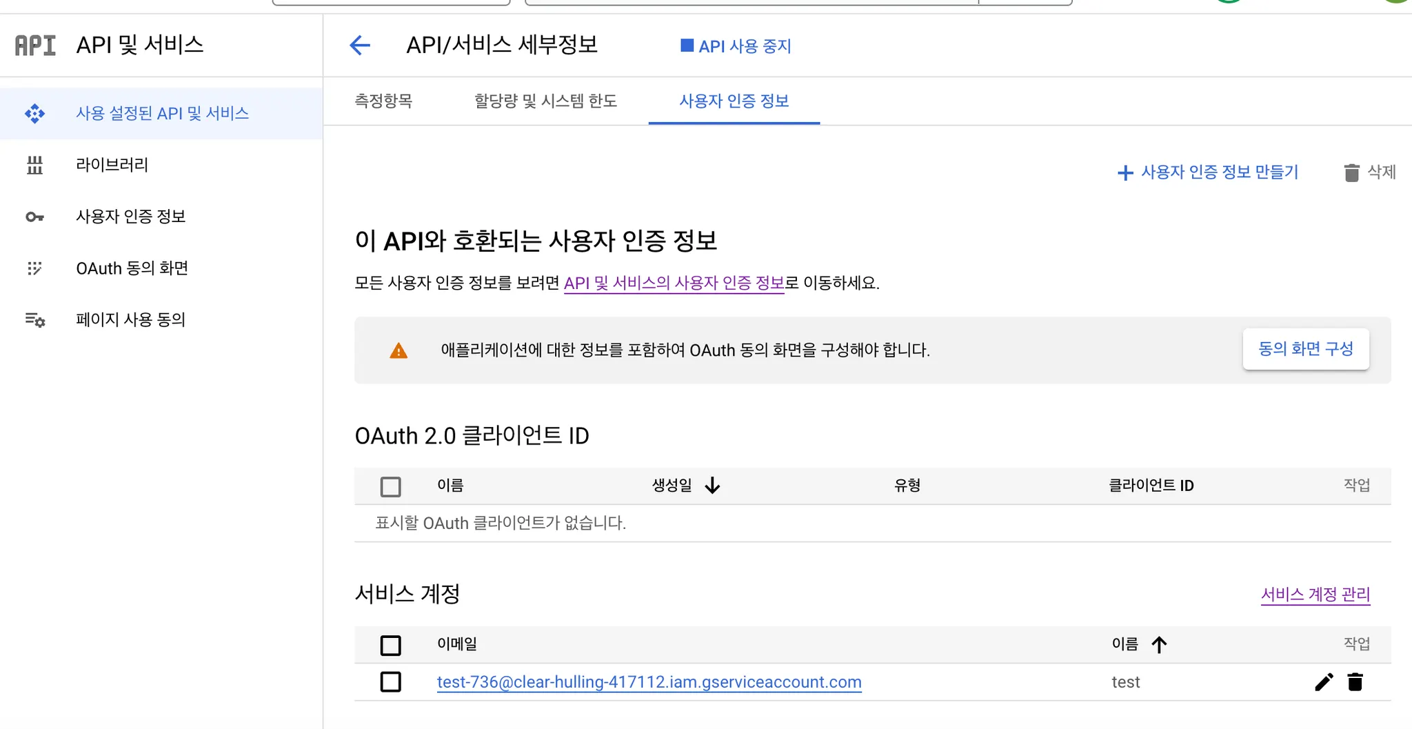
Task: Follow the API 및 서비스의 사용자 인증 정보 link
Action: click(x=674, y=283)
